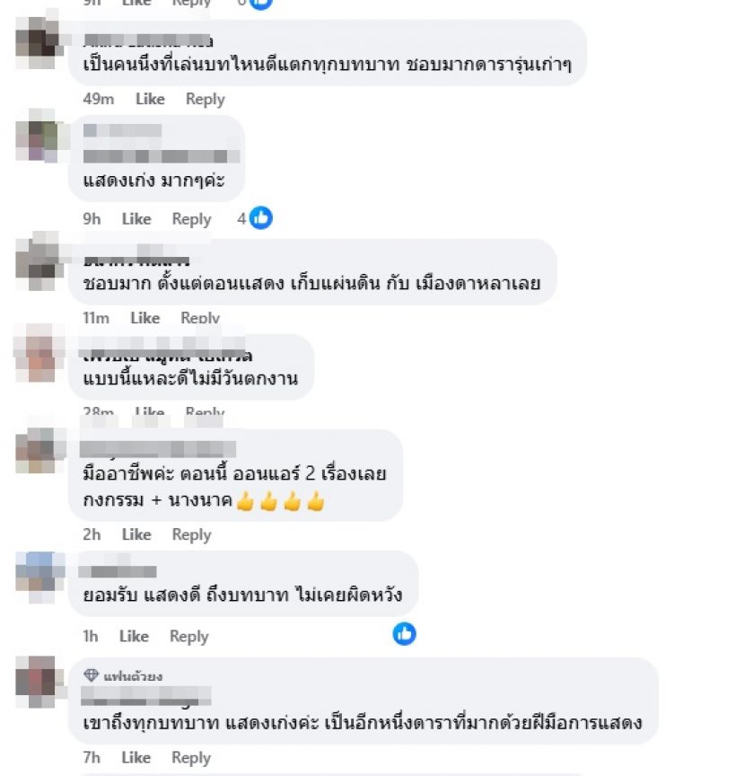This screenshot has height=776, width=736.
Task: Open the avatar next to แสดงเก่ง มากๆค่ะ
Action: pyautogui.click(x=39, y=135)
